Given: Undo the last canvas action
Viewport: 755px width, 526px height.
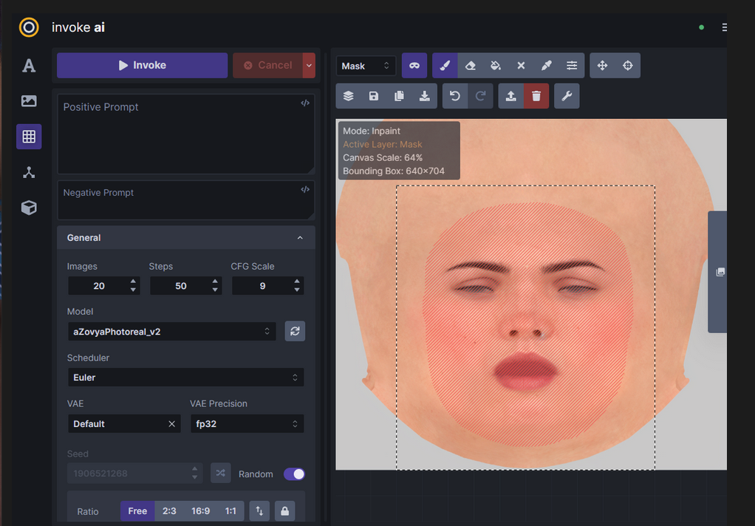Looking at the screenshot, I should pyautogui.click(x=455, y=96).
